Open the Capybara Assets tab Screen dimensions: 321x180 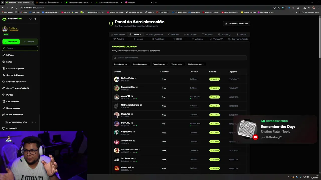coord(238,39)
